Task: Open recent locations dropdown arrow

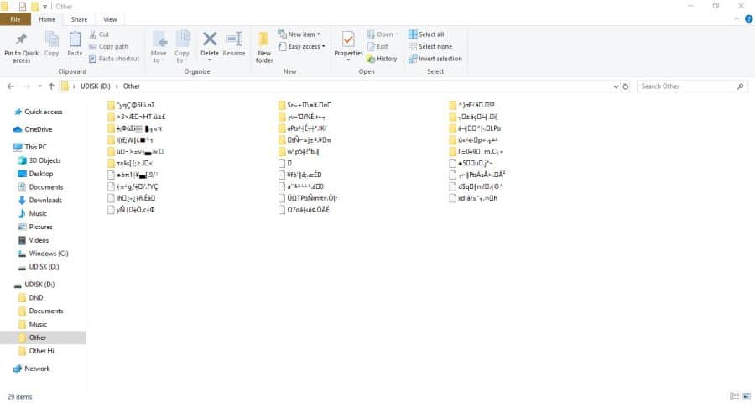Action: click(39, 86)
